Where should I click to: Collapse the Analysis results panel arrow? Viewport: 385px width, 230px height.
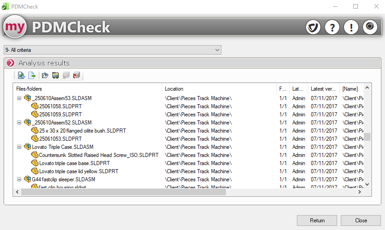click(10, 63)
